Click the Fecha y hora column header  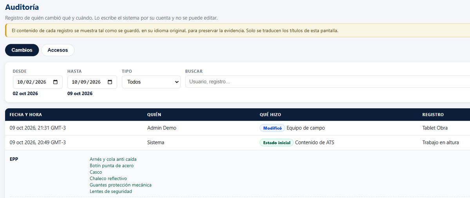pos(26,115)
